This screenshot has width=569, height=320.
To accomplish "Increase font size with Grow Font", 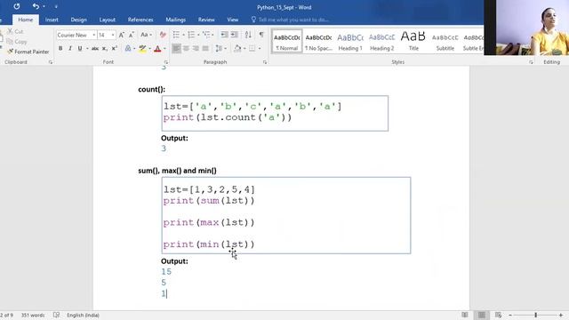I will (x=122, y=35).
